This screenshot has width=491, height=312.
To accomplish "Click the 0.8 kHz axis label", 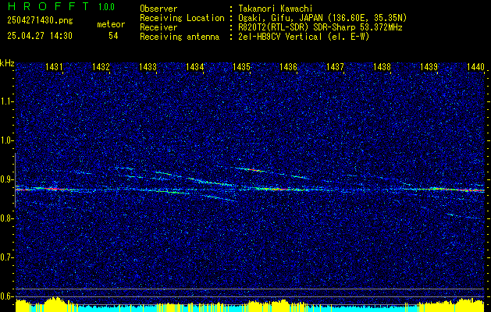I will tap(7, 218).
